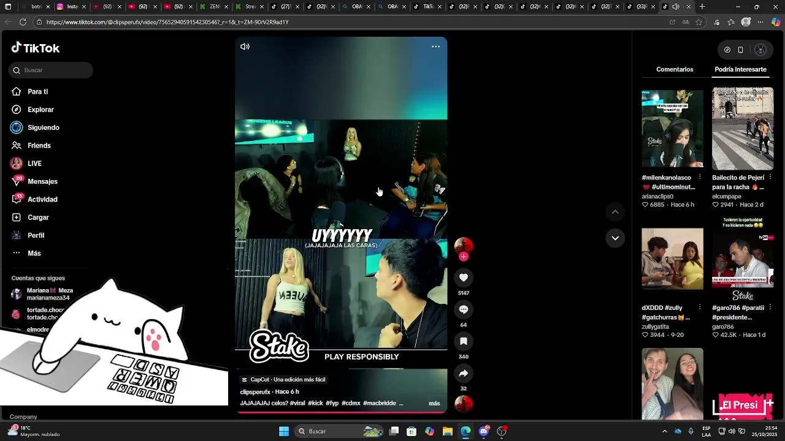Share the video with arrow icon
This screenshot has height=441, width=785.
(x=464, y=373)
